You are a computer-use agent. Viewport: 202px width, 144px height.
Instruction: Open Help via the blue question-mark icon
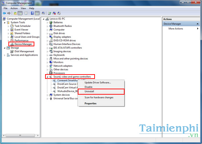tap(32, 13)
